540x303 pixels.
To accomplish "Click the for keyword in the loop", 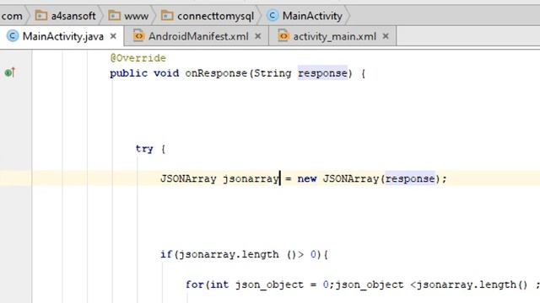I will (195, 284).
